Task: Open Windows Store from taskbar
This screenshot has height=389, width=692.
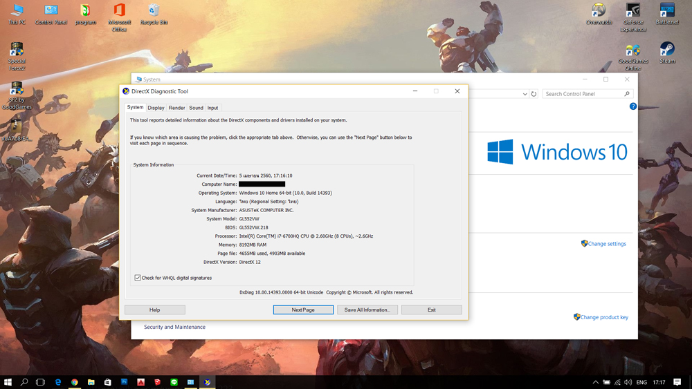Action: 108,382
